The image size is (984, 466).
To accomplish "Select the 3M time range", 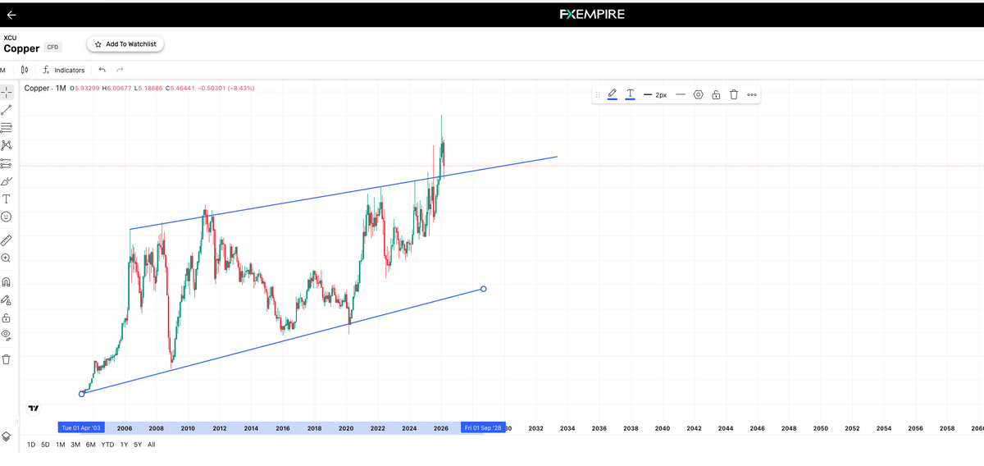I will [75, 445].
